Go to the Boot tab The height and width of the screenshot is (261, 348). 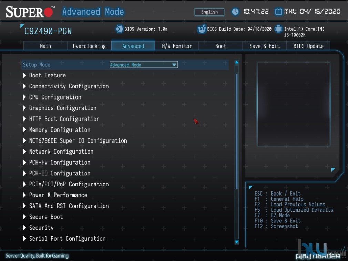click(x=221, y=46)
